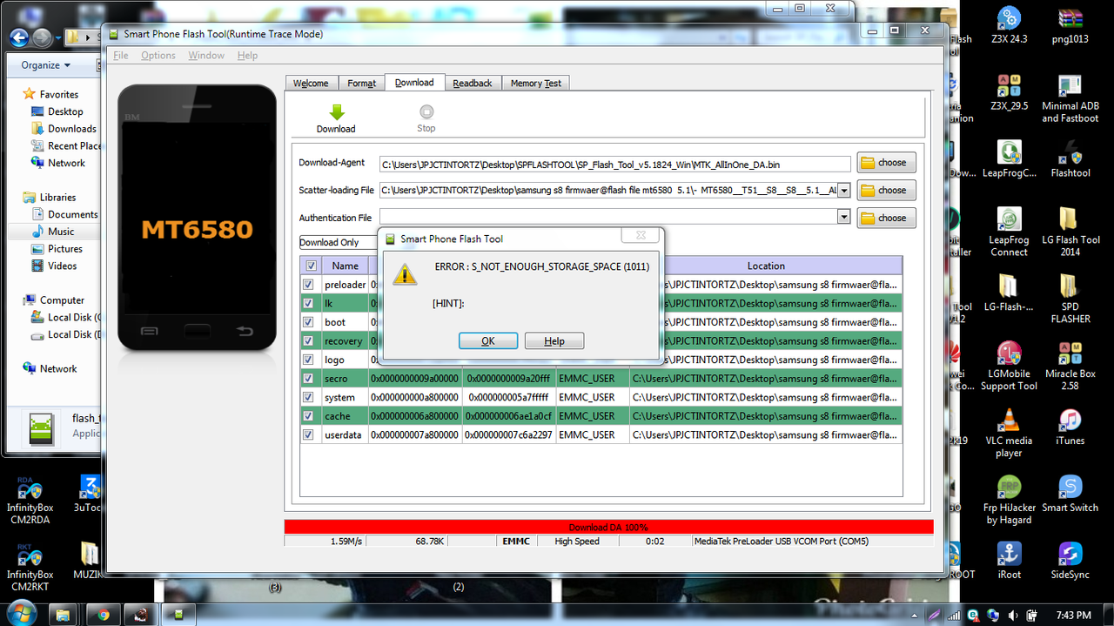Viewport: 1114px width, 626px height.
Task: Click the red Download DA progress bar
Action: tap(608, 527)
